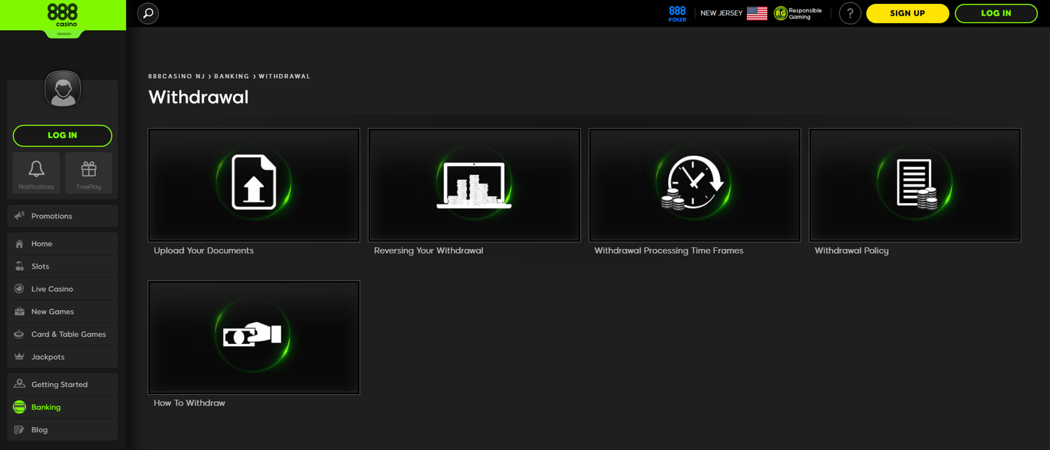Collapse sidebar using handle under logo
Image resolution: width=1050 pixels, height=450 pixels.
(64, 34)
